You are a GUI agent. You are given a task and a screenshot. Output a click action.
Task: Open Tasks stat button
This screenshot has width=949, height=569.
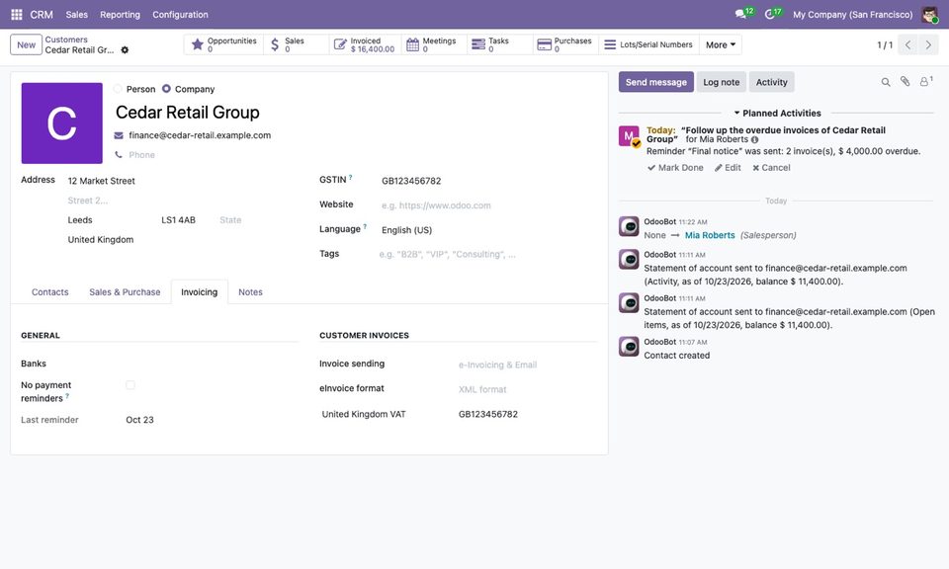500,44
